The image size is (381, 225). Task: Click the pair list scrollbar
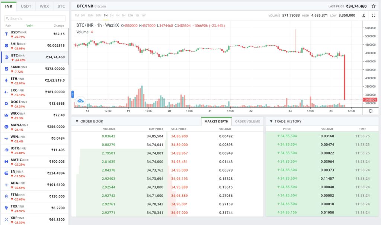69,46
